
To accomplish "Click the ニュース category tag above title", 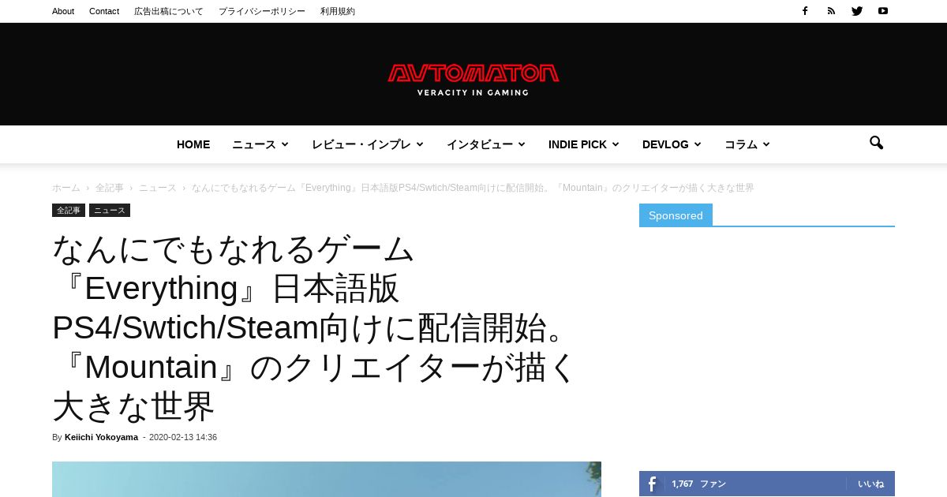I will pyautogui.click(x=110, y=211).
